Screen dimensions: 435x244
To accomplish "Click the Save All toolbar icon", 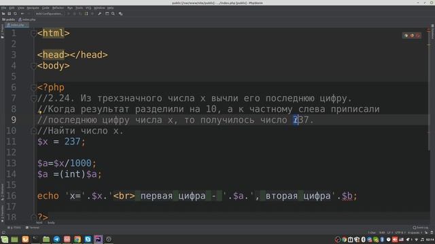I will (x=9, y=14).
